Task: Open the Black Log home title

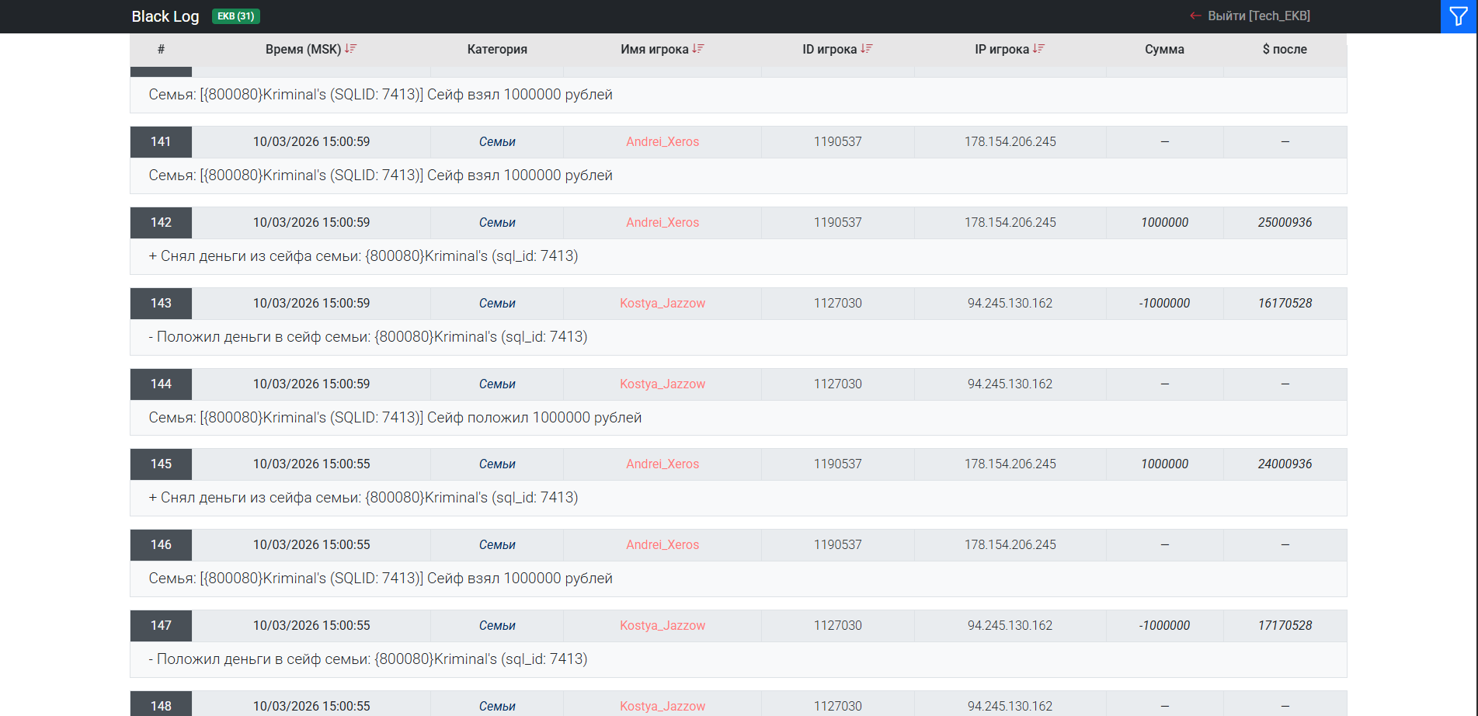Action: (x=165, y=16)
